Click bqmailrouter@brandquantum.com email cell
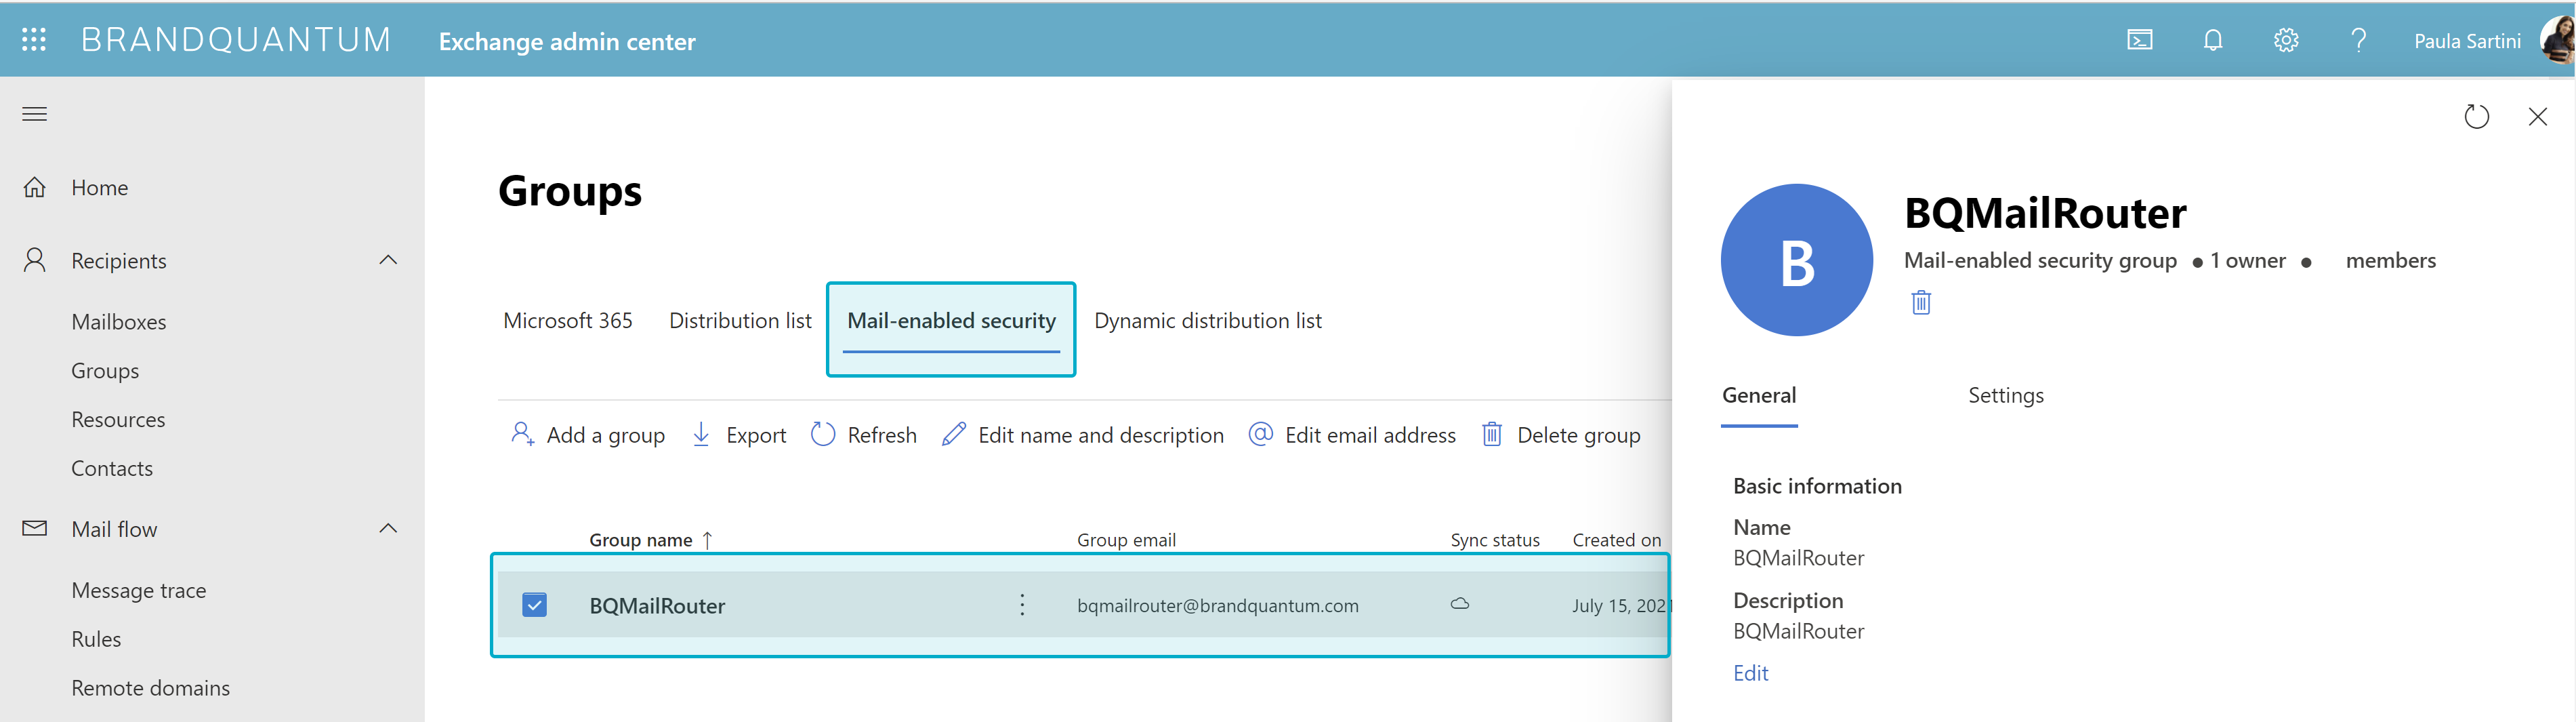The image size is (2576, 722). 1217,606
